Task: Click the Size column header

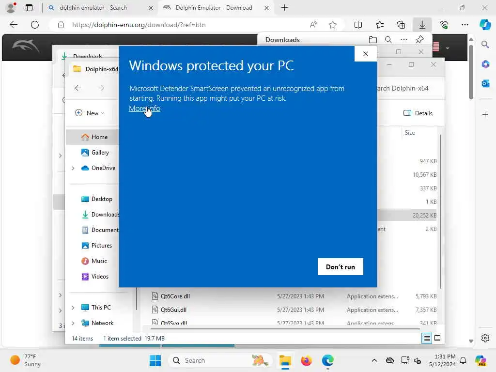Action: (x=410, y=133)
